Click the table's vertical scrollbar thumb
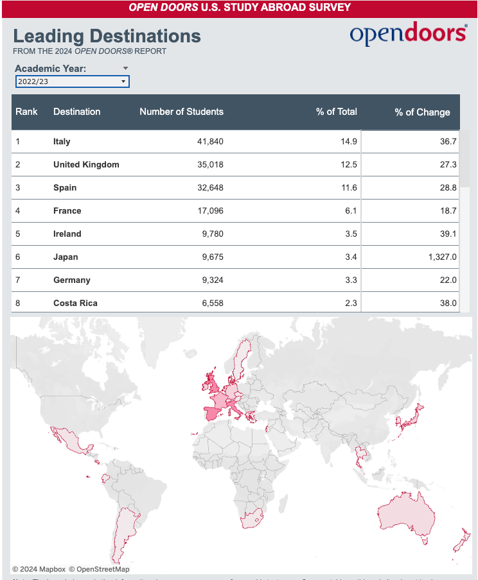 click(x=465, y=158)
